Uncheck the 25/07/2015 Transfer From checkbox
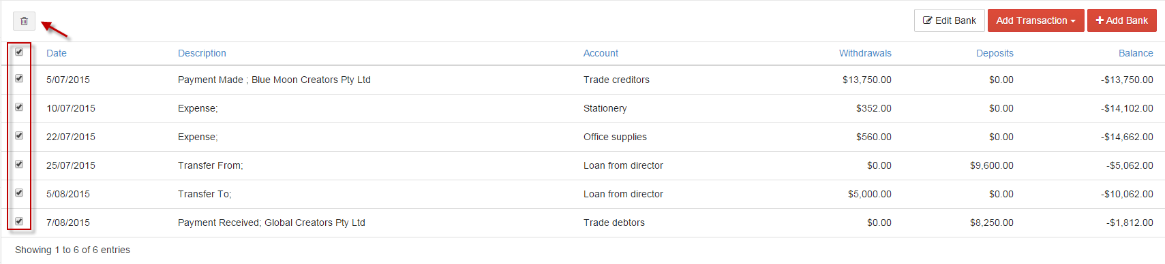This screenshot has height=264, width=1165. tap(19, 164)
